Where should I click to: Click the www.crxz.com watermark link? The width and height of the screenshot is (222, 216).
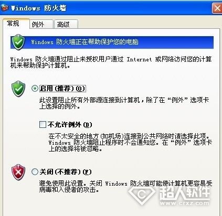point(185,203)
